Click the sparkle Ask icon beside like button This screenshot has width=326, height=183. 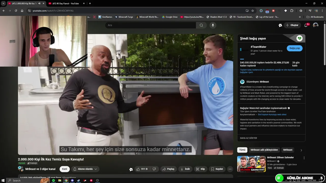tap(131, 169)
